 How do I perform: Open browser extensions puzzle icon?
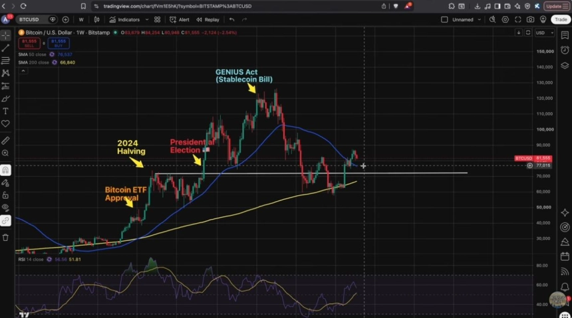click(452, 6)
